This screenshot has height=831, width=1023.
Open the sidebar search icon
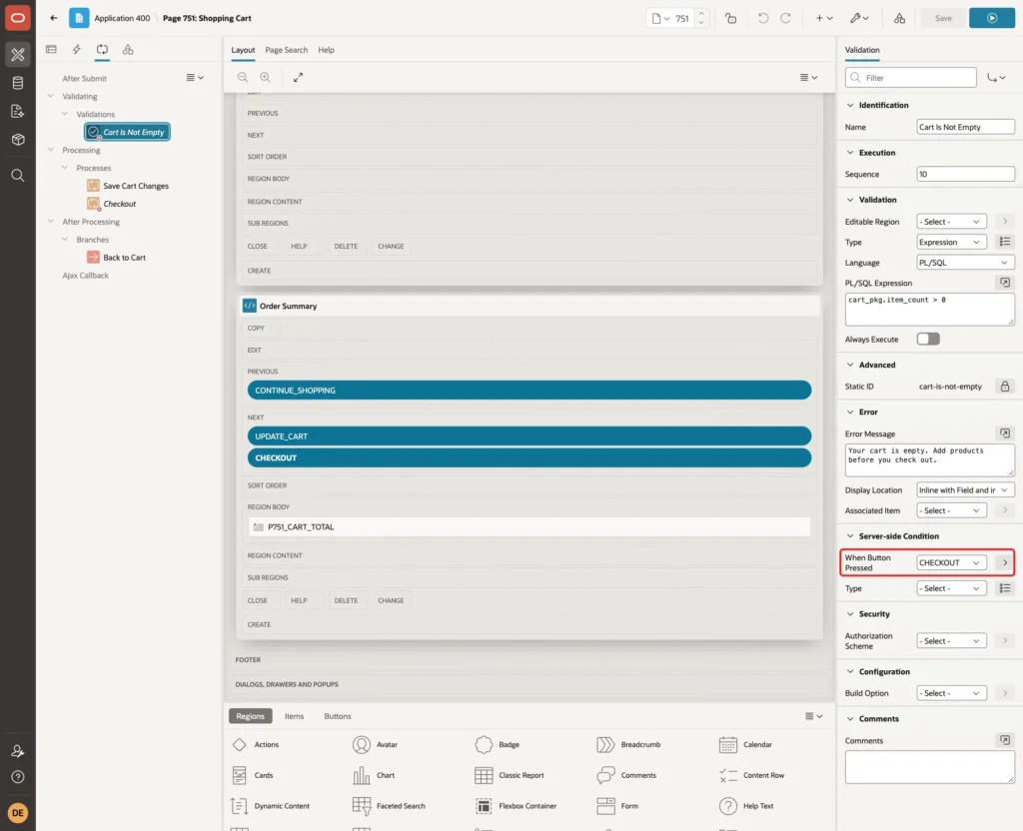pyautogui.click(x=18, y=176)
